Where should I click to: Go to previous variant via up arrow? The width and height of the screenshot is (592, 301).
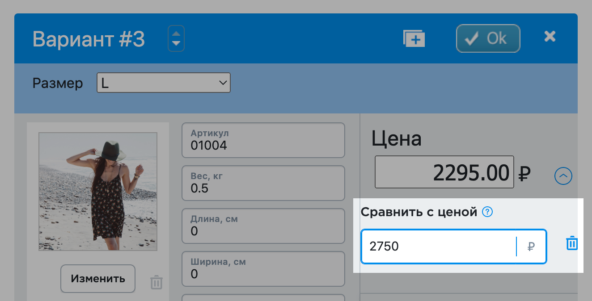(176, 33)
